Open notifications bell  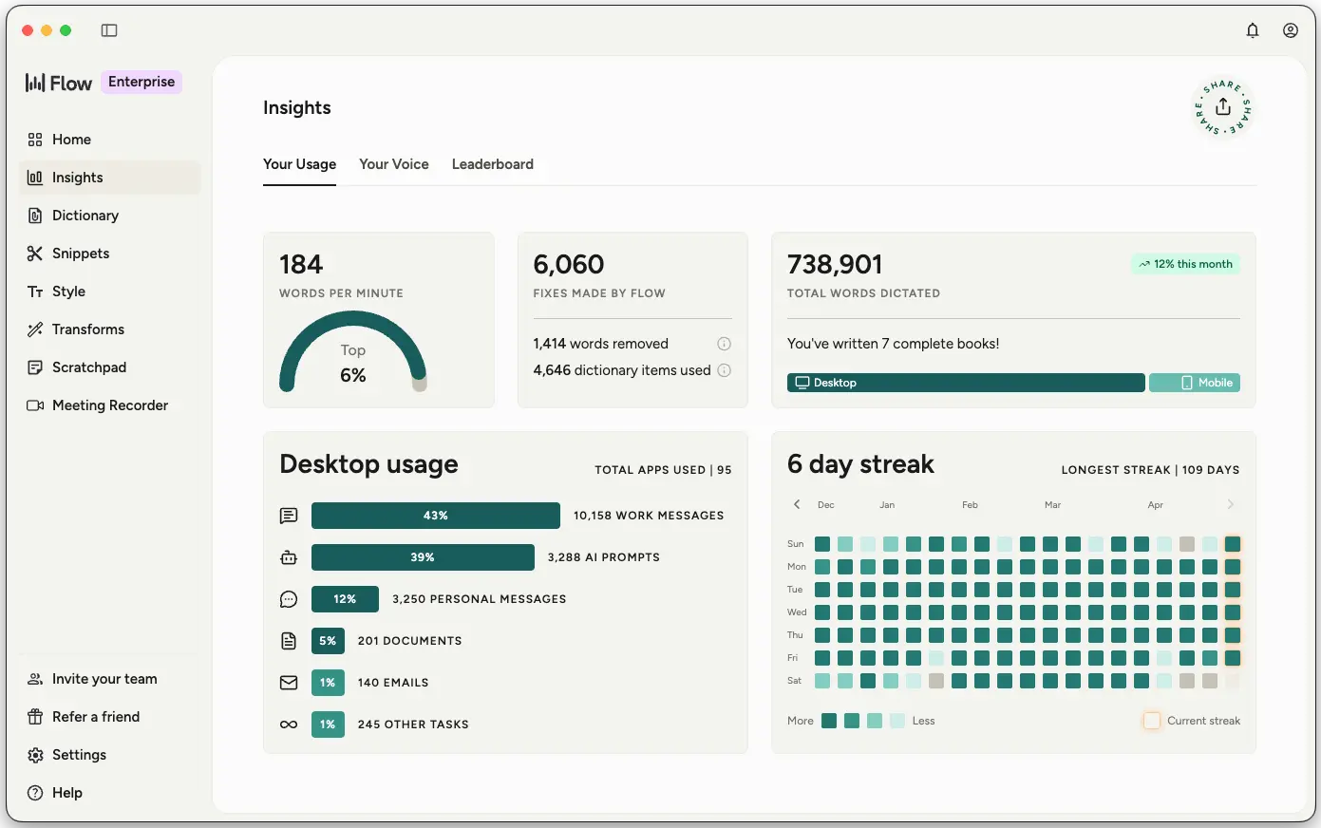tap(1253, 30)
